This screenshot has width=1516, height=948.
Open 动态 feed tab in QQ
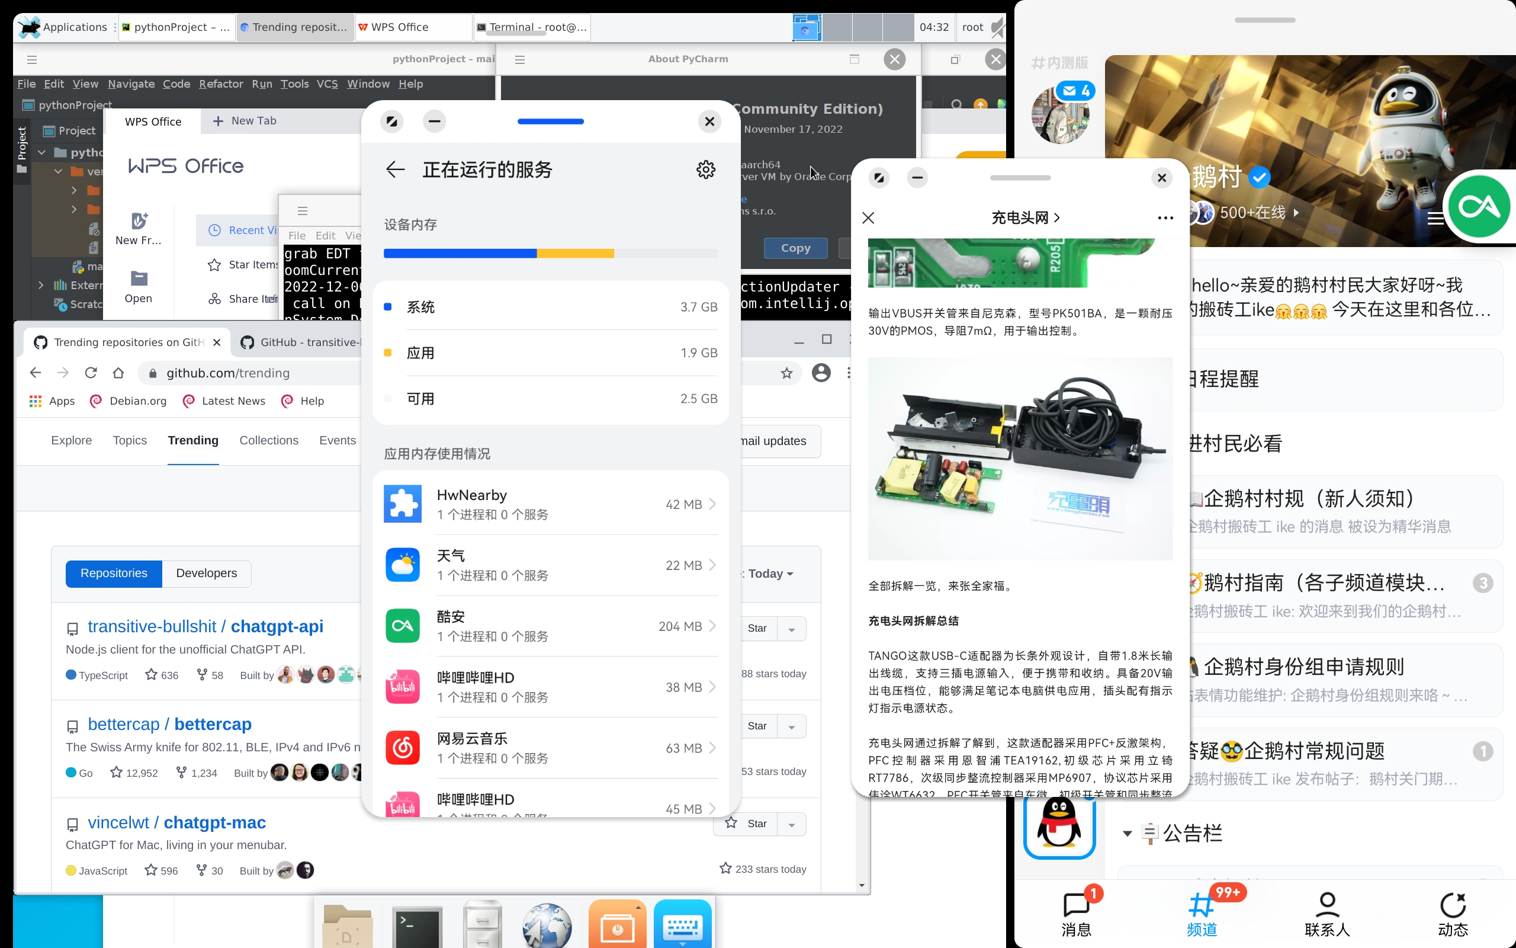1453,914
